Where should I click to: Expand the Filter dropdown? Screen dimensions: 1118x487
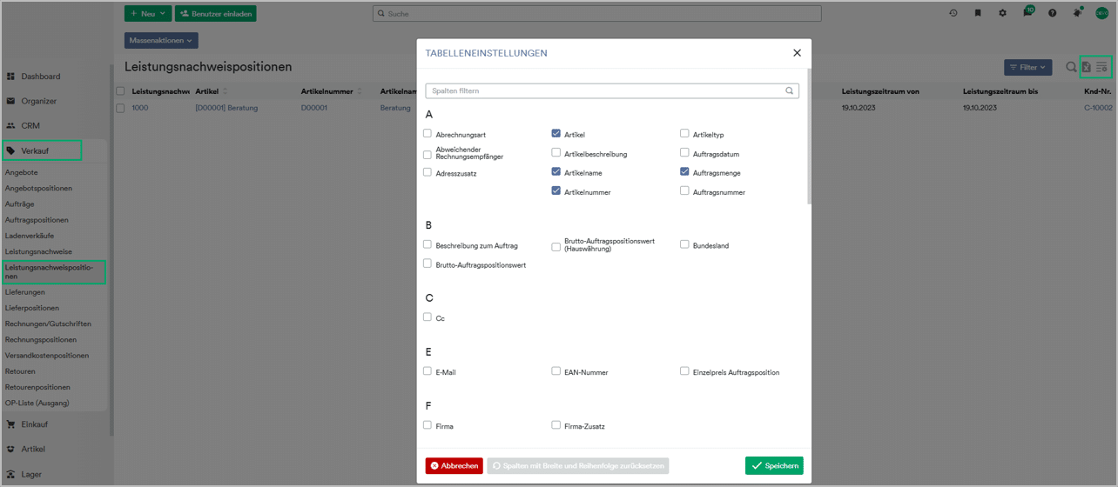coord(1028,67)
